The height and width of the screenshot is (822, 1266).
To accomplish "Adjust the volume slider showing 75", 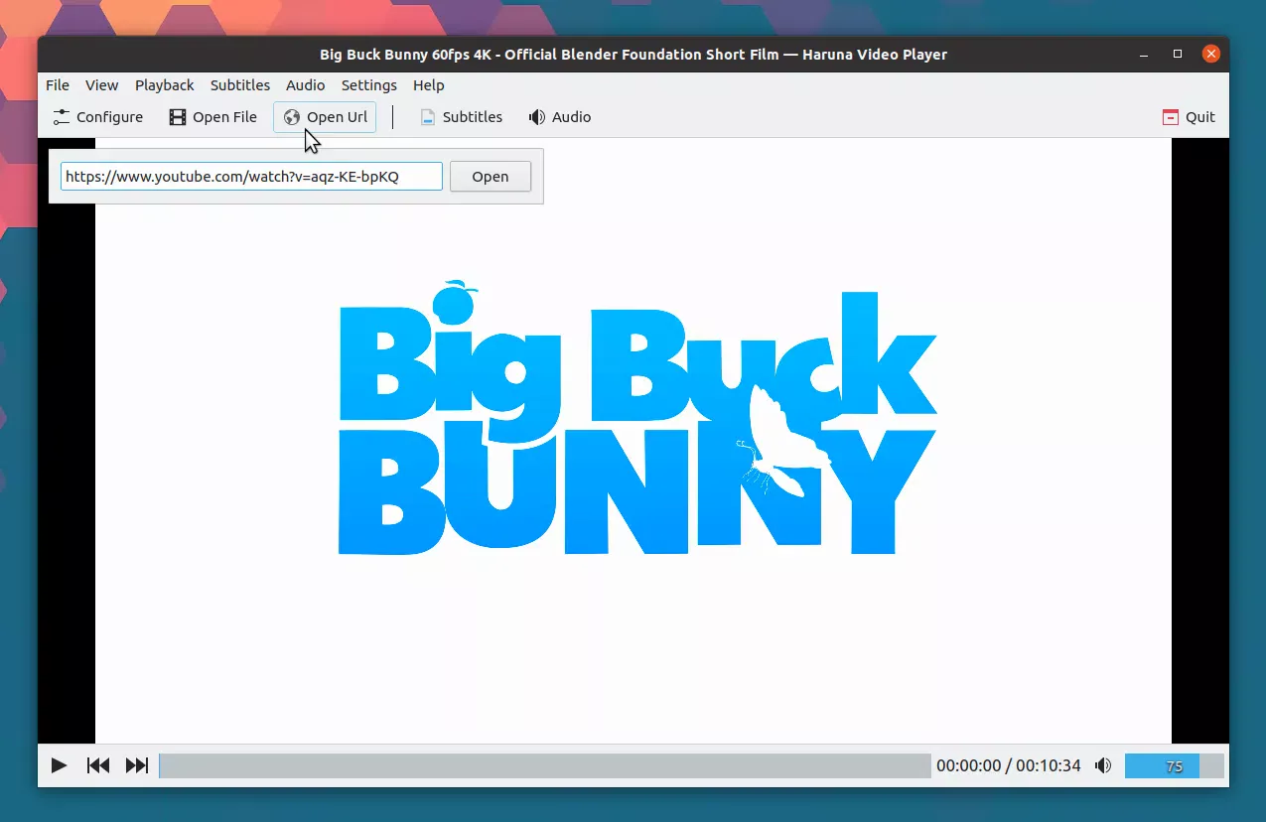I will coord(1174,765).
